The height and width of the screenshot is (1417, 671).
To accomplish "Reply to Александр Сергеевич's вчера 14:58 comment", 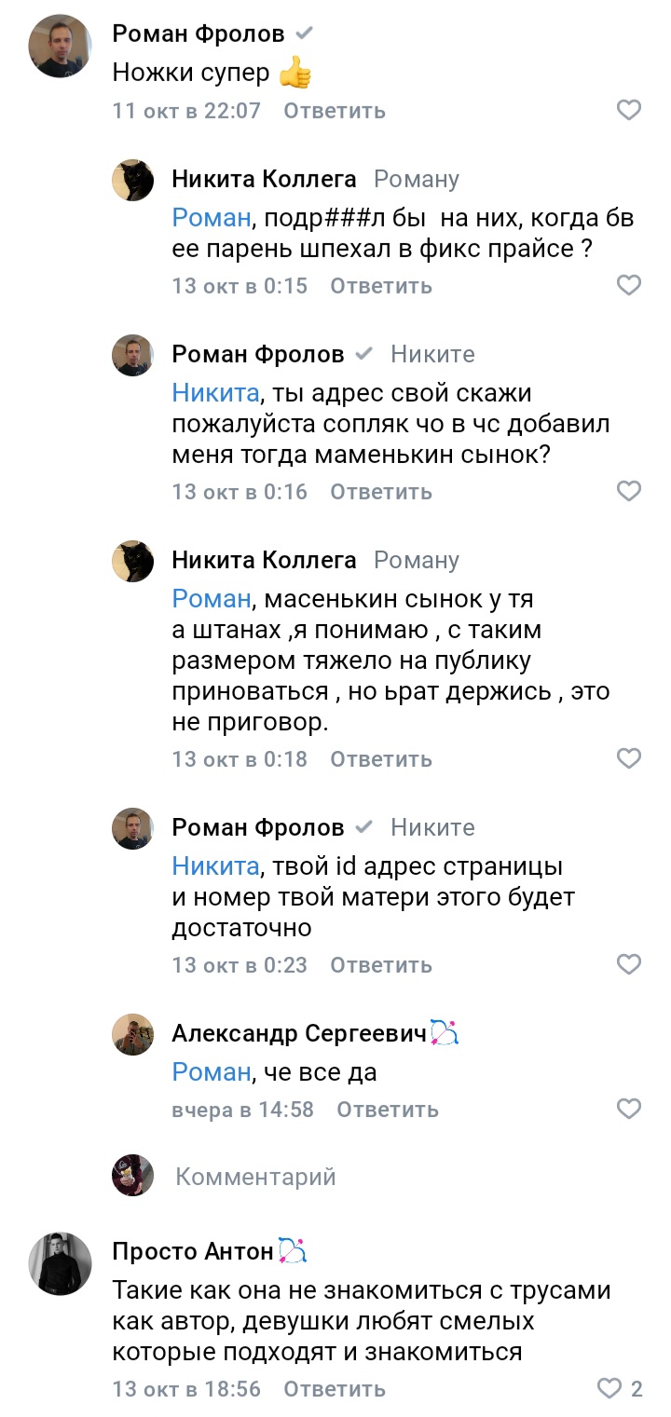I will (x=387, y=1110).
